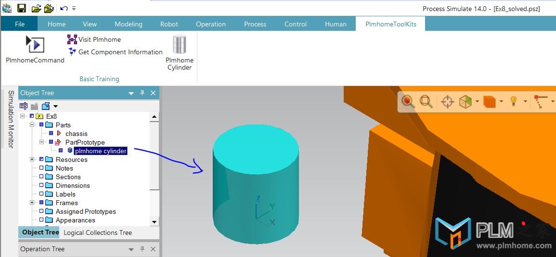Image resolution: width=556 pixels, height=257 pixels.
Task: Open the quick access toolbar customize arrow
Action: 74,9
